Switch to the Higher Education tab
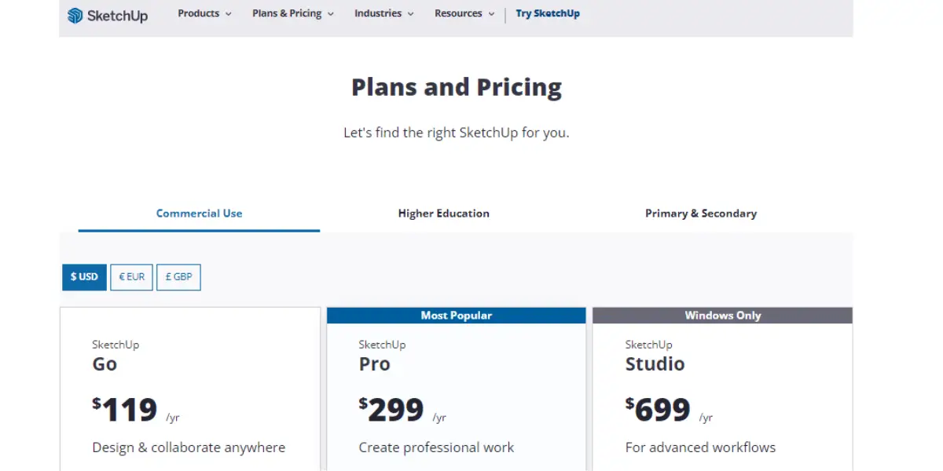 (x=443, y=214)
